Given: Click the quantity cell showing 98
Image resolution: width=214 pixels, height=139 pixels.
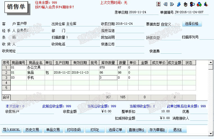Looking at the screenshot, I should 123,73.
